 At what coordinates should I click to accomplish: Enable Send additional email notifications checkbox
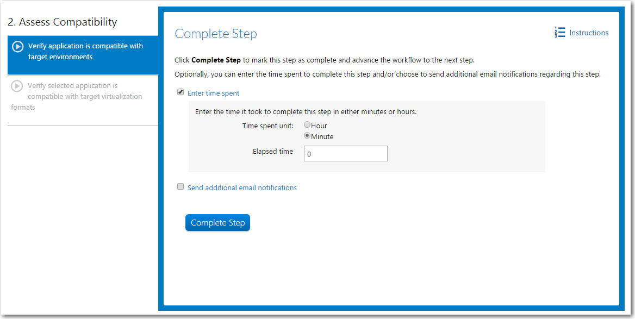(x=180, y=187)
